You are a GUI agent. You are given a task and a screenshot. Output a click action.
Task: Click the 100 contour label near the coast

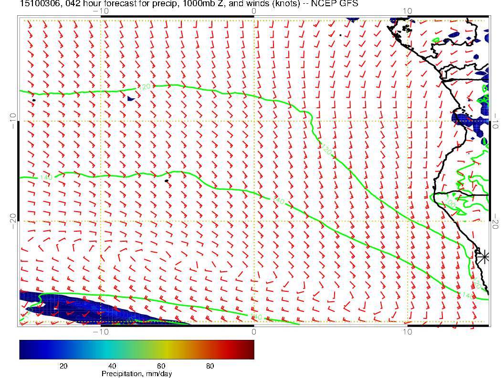pos(450,204)
